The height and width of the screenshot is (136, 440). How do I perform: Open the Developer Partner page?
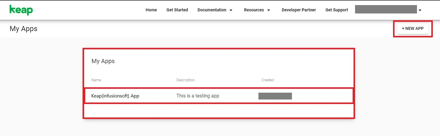click(x=299, y=10)
